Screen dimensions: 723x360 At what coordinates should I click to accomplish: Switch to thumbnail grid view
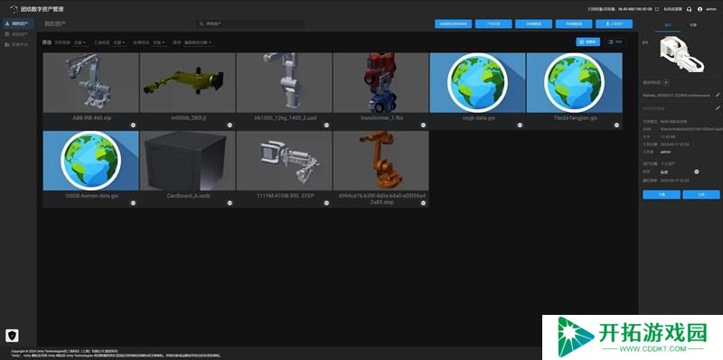pyautogui.click(x=588, y=42)
